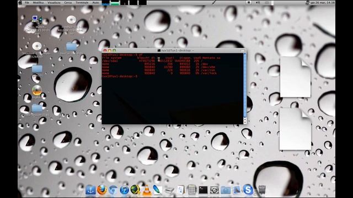The height and width of the screenshot is (198, 353).
Task: Minimize the terminal with yellow button
Action: (110, 51)
